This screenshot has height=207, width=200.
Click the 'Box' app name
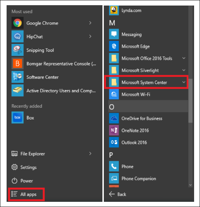point(30,118)
